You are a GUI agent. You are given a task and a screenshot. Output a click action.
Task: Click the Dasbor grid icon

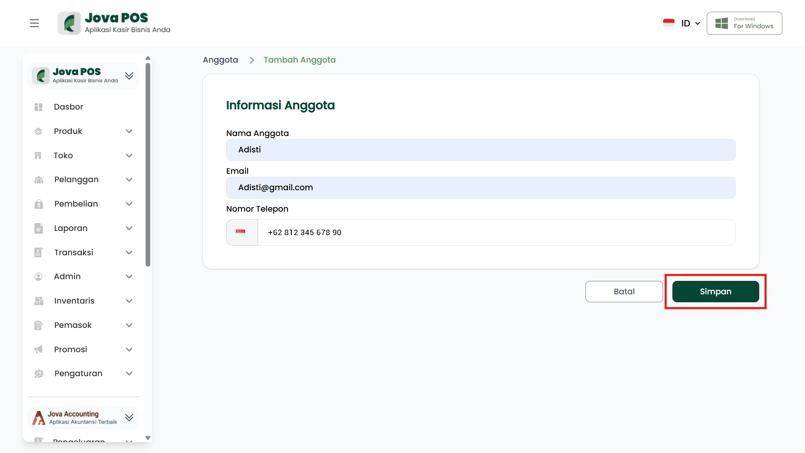click(x=39, y=107)
